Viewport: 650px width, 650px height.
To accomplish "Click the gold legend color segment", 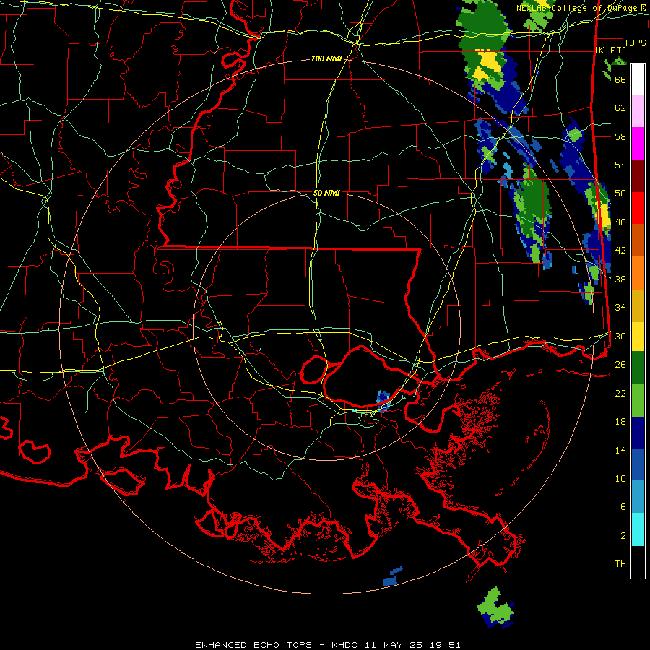I will tap(638, 305).
